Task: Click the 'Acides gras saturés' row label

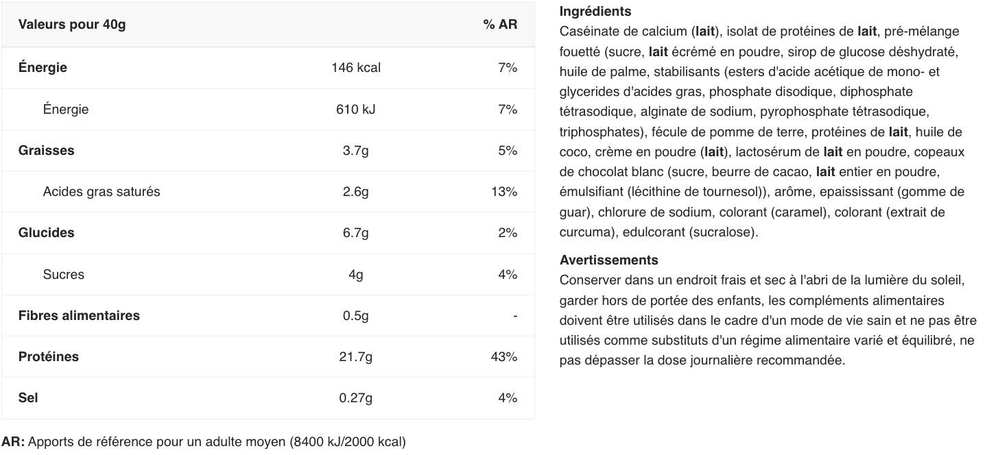Action: 102,192
